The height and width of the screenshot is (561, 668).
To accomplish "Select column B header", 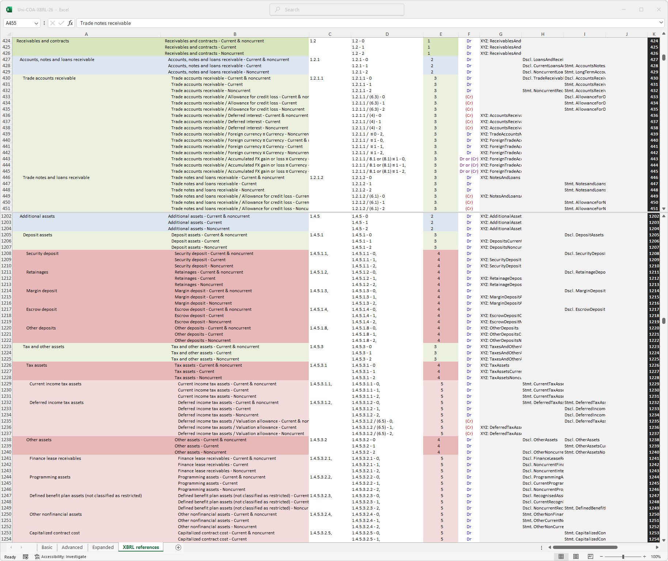I will tap(235, 34).
